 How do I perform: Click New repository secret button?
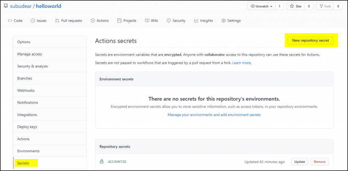coord(310,40)
